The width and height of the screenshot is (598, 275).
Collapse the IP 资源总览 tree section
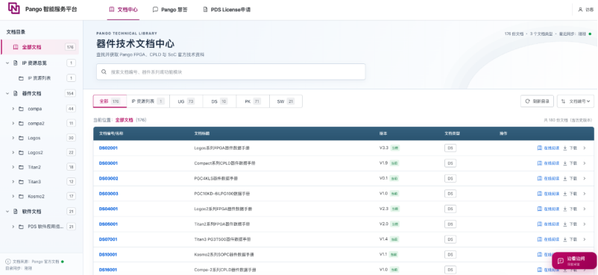7,63
